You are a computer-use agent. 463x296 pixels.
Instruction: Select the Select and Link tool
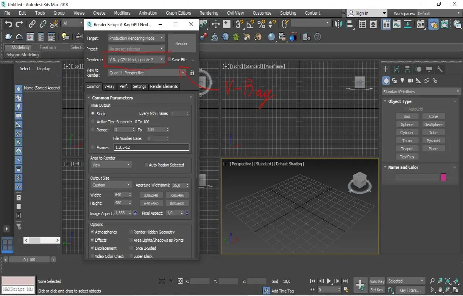pos(32,24)
